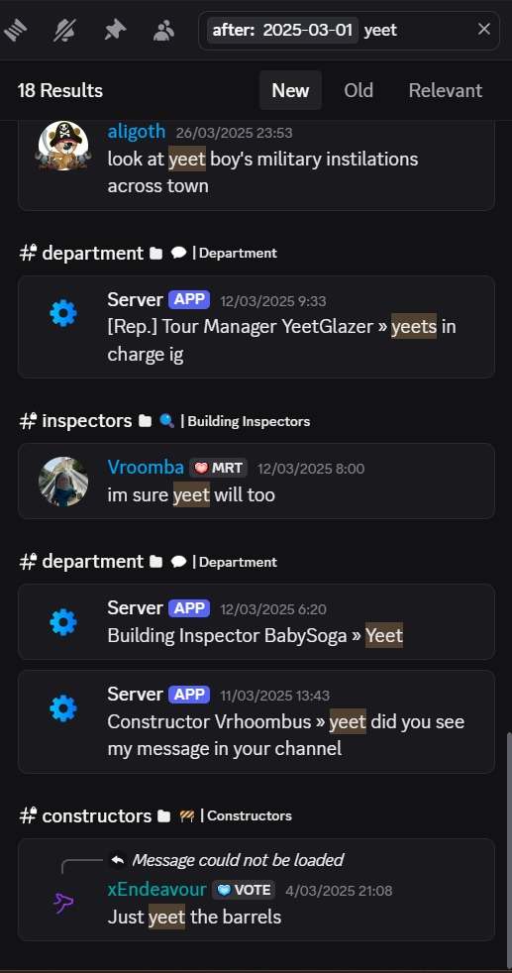Switch to the New results tab
Image resolution: width=512 pixels, height=973 pixels.
click(x=290, y=90)
